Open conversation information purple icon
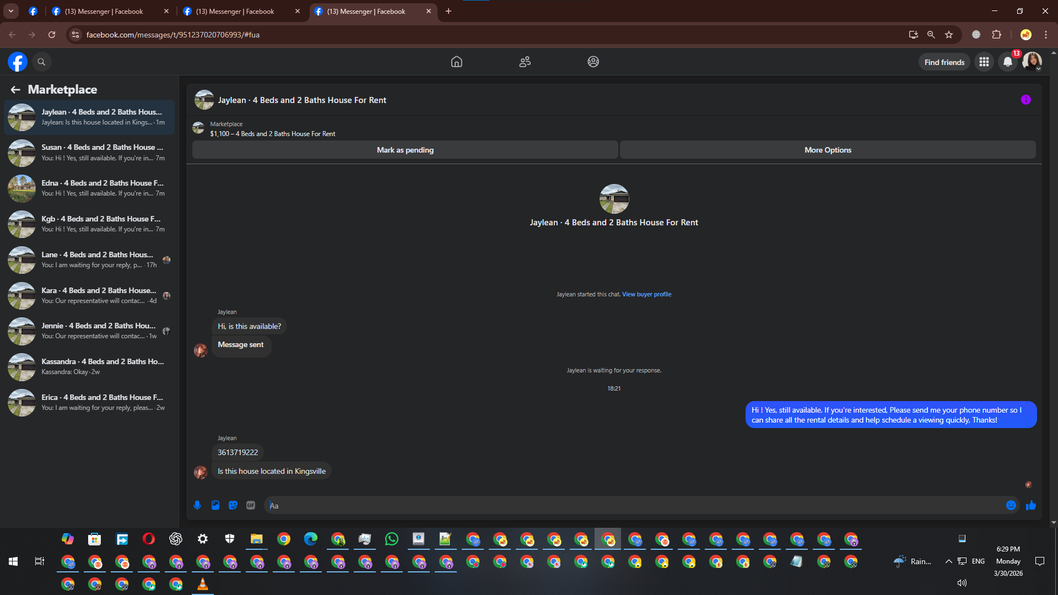Screen dimensions: 1058x595 (1025, 100)
